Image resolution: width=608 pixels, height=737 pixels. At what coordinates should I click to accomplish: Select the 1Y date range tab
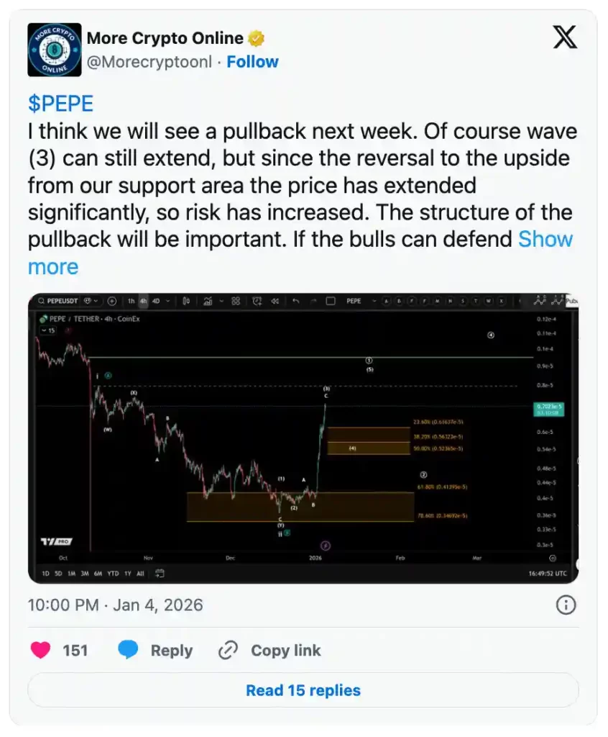pyautogui.click(x=128, y=574)
